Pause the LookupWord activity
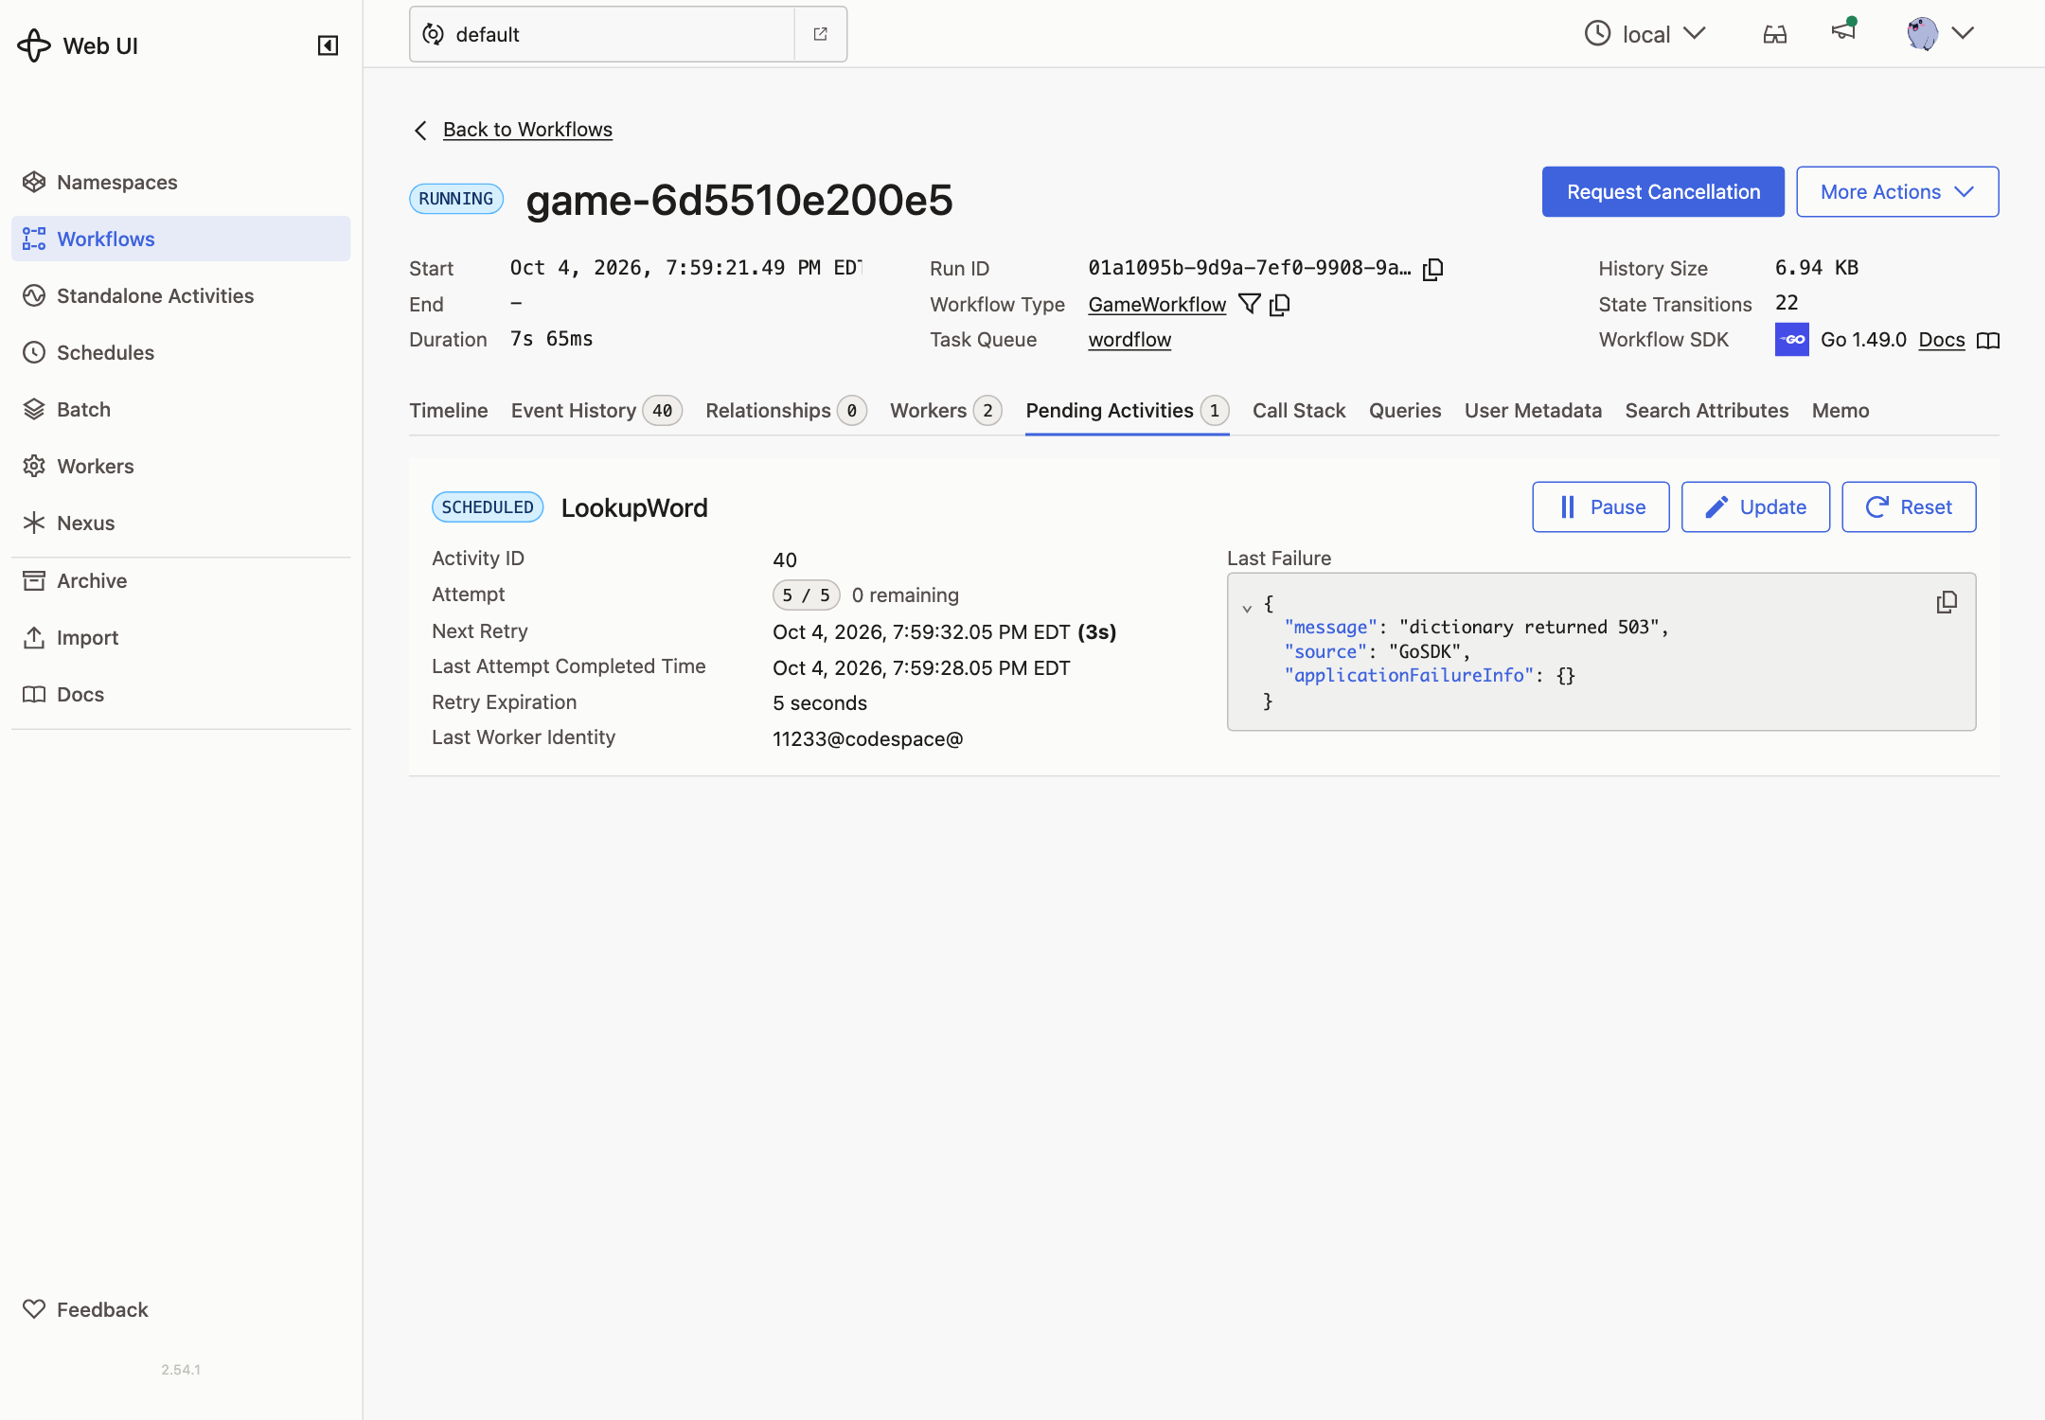The height and width of the screenshot is (1420, 2045). [x=1601, y=506]
